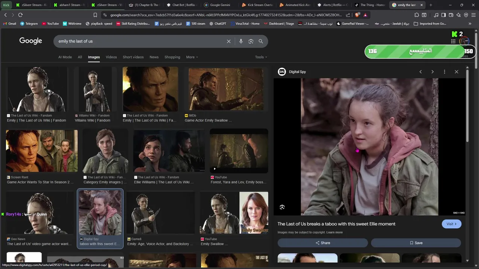479x269 pixels.
Task: Open the Brave VPN shield icon
Action: [466, 15]
